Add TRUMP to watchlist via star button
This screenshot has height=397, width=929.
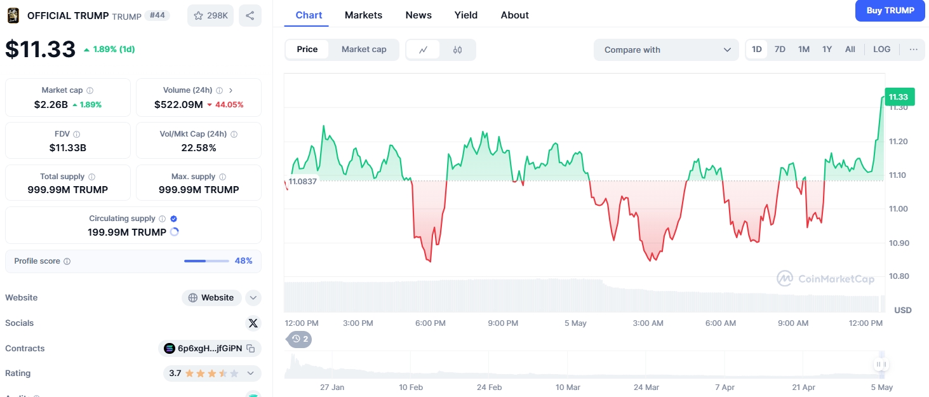click(210, 15)
